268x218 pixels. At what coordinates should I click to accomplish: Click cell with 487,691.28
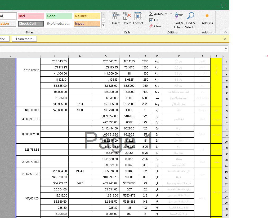point(28,198)
